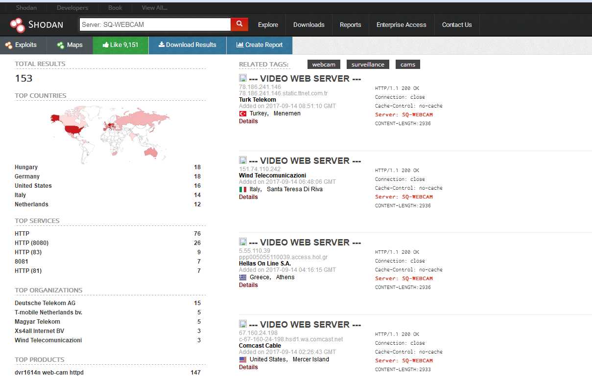Open the Contact Us page
Screen dimensions: 592x377
(457, 25)
